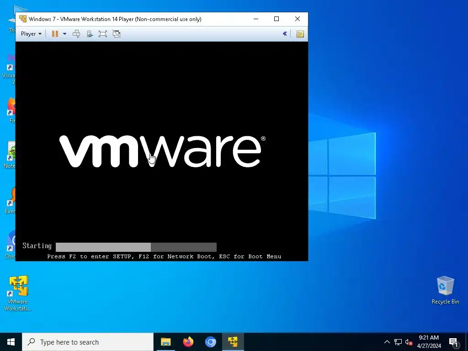Close the VMware Player window

[x=297, y=19]
